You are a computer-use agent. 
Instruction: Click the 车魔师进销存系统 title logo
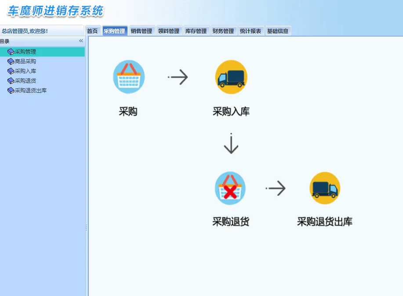[55, 11]
